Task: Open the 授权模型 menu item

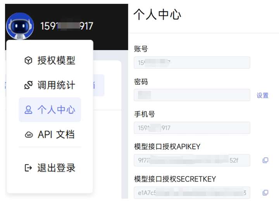Action: pos(50,60)
